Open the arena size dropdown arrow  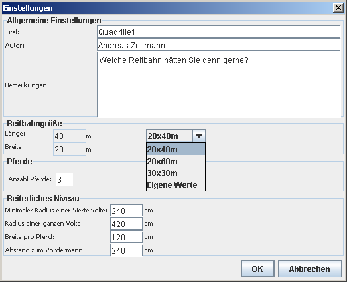pyautogui.click(x=199, y=136)
